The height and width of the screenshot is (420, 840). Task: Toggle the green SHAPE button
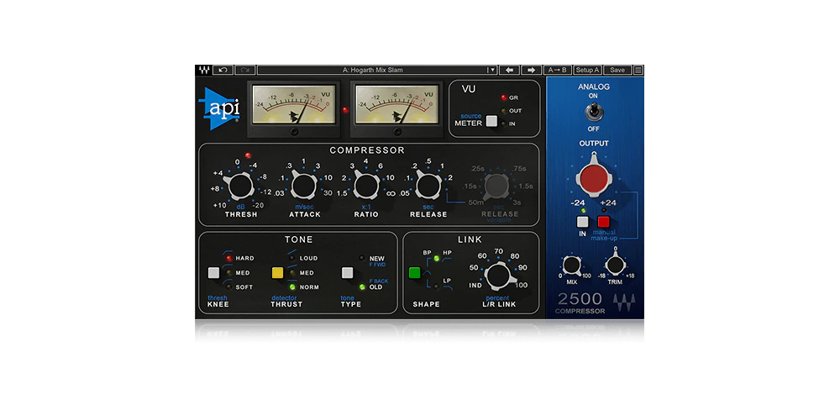coord(415,273)
